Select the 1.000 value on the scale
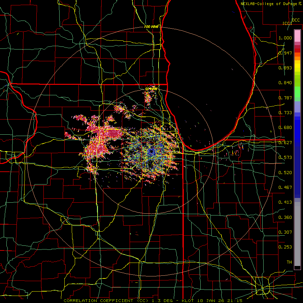Viewport: 303px width, 303px height. pos(285,38)
